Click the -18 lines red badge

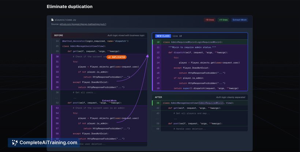[209, 20]
